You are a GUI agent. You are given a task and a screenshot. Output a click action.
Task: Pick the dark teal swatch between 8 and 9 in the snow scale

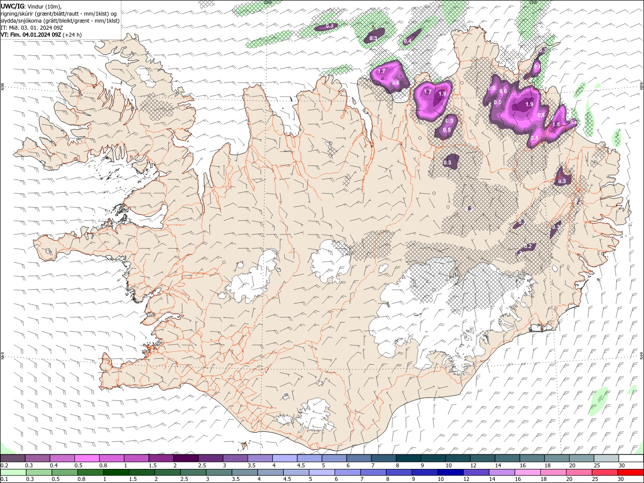pyautogui.click(x=409, y=458)
